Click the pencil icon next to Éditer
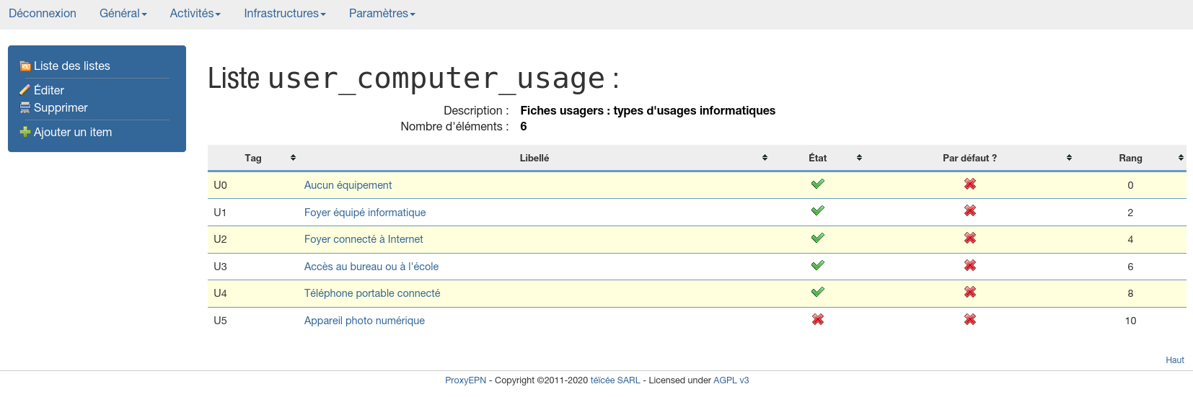 [x=25, y=90]
